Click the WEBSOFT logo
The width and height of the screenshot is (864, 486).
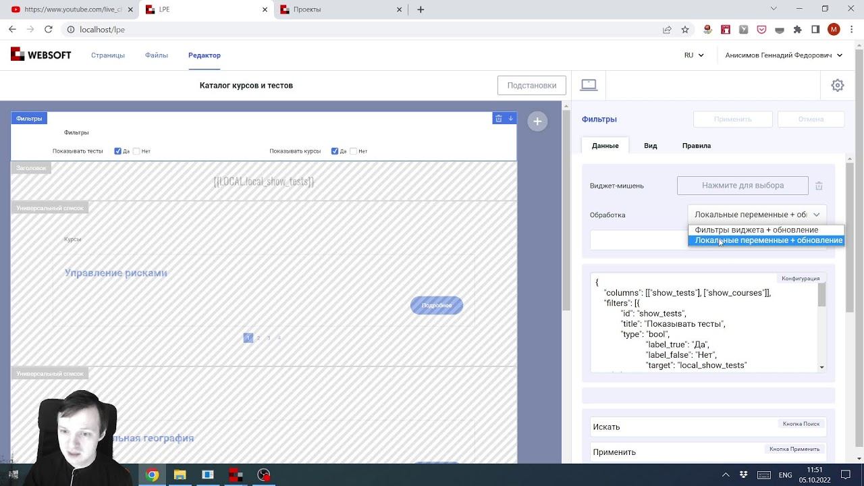point(40,55)
